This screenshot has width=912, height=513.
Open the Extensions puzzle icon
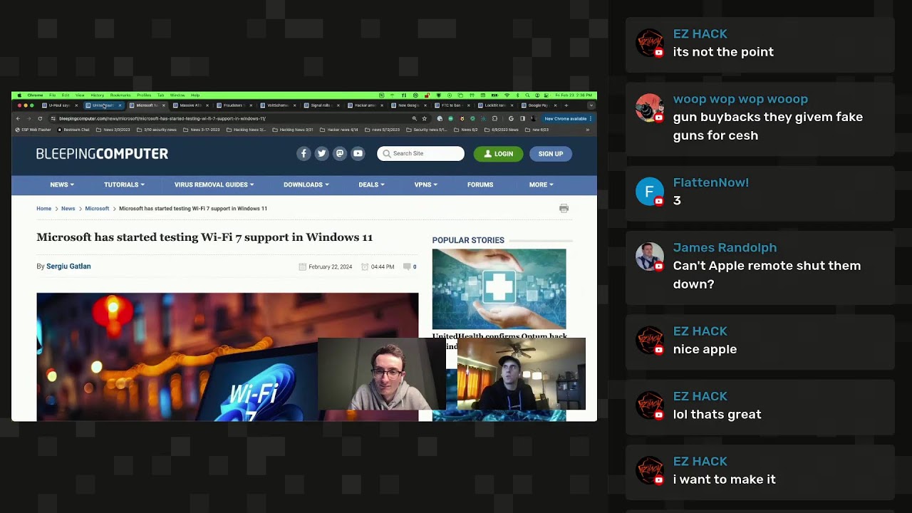coord(494,118)
